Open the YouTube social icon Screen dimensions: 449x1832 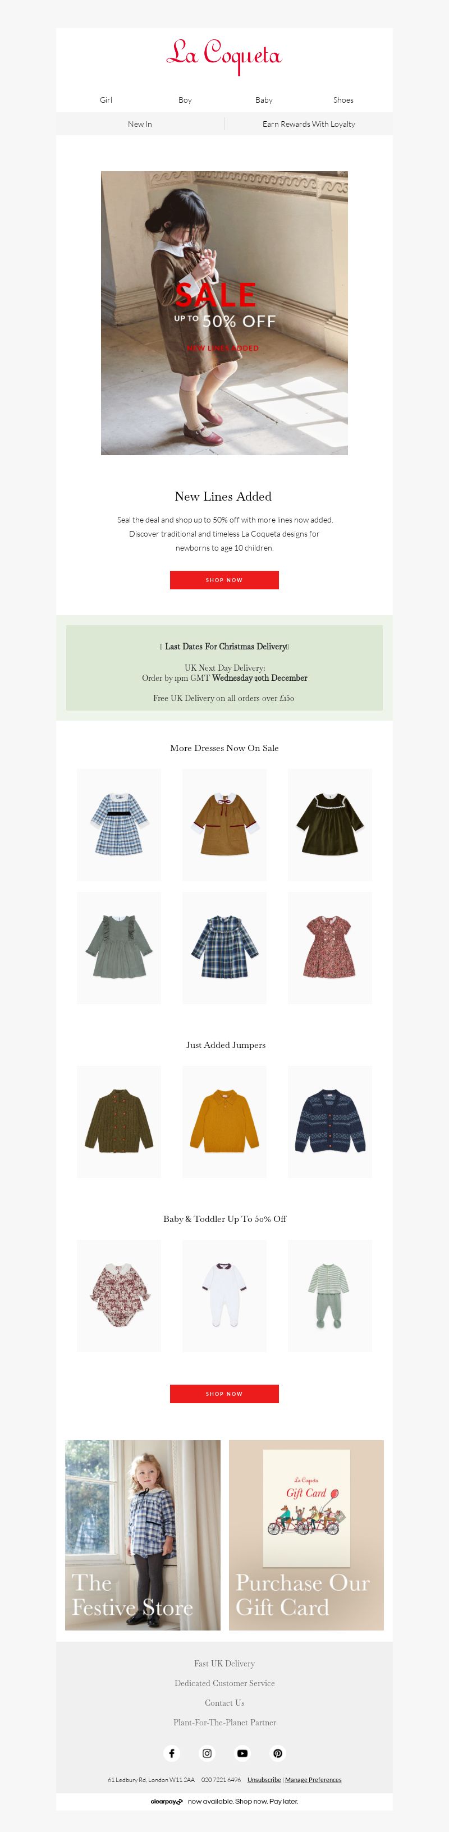click(242, 1753)
